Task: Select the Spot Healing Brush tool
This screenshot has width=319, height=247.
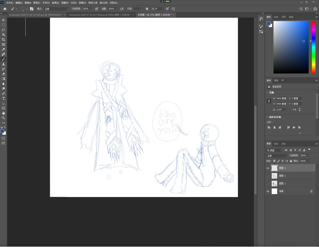Action: click(3, 54)
